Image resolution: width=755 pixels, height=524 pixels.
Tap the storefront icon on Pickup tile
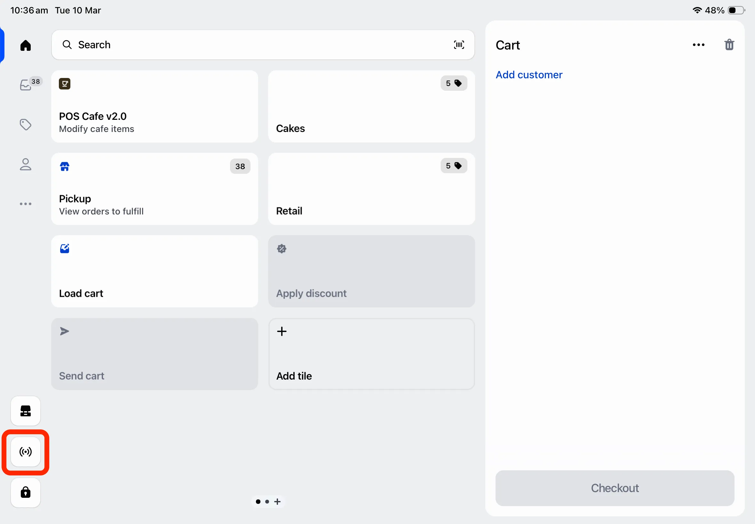pos(64,166)
